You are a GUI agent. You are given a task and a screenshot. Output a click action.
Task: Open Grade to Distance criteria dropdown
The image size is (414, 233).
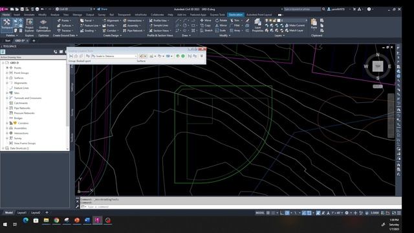136,56
